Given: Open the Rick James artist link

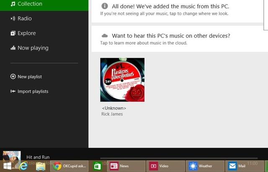Looking at the screenshot, I should pos(112,114).
